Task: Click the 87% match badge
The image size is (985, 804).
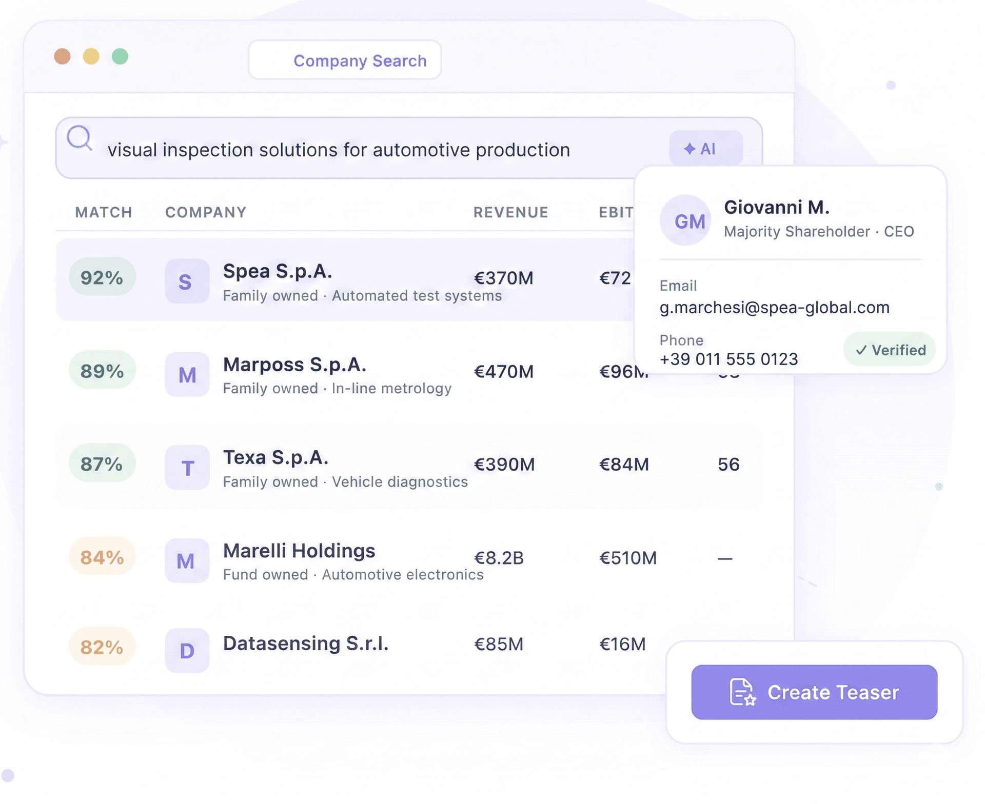Action: click(102, 464)
